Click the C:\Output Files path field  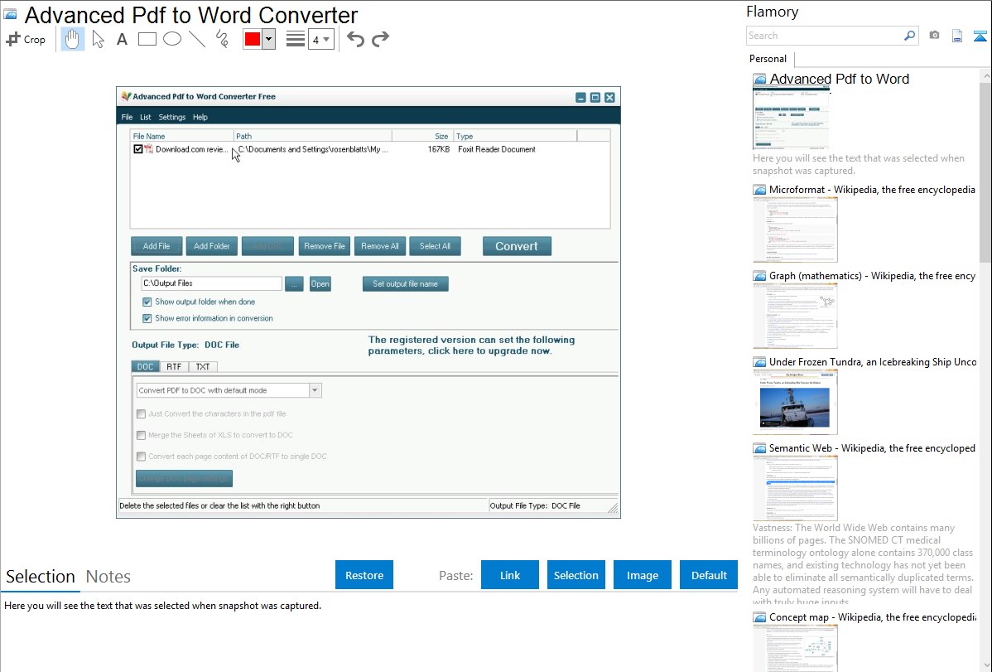pyautogui.click(x=210, y=283)
